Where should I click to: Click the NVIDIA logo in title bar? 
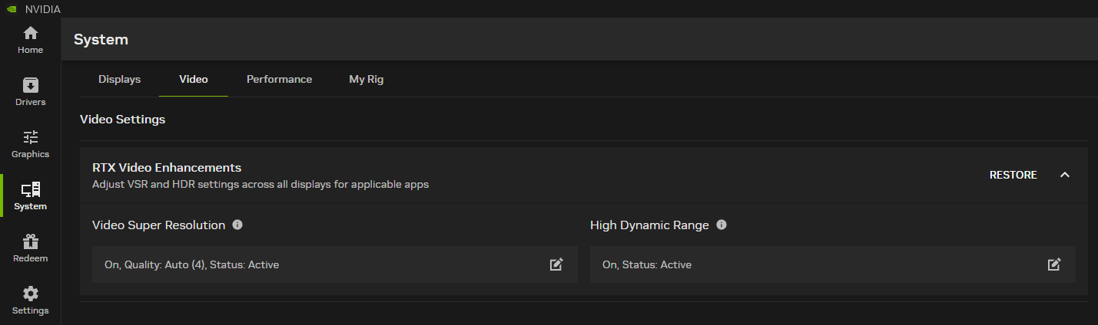click(x=9, y=9)
